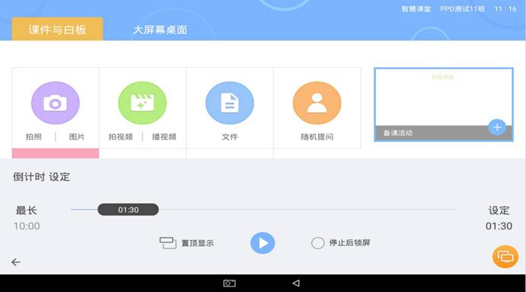
Task: Click the 10:00 maximum time value
Action: pyautogui.click(x=27, y=226)
